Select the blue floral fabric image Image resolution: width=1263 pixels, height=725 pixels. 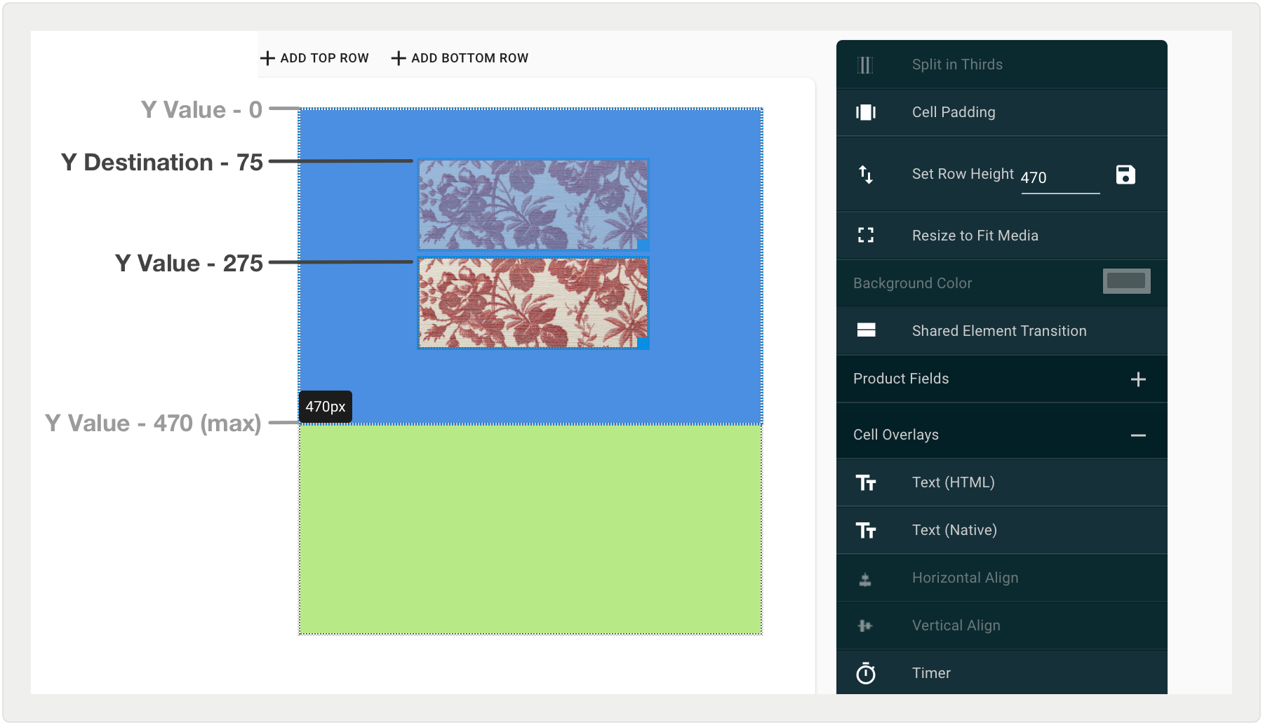pyautogui.click(x=533, y=205)
